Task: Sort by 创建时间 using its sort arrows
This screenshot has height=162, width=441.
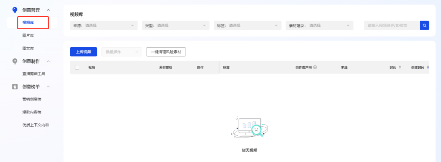Action: coord(428,67)
